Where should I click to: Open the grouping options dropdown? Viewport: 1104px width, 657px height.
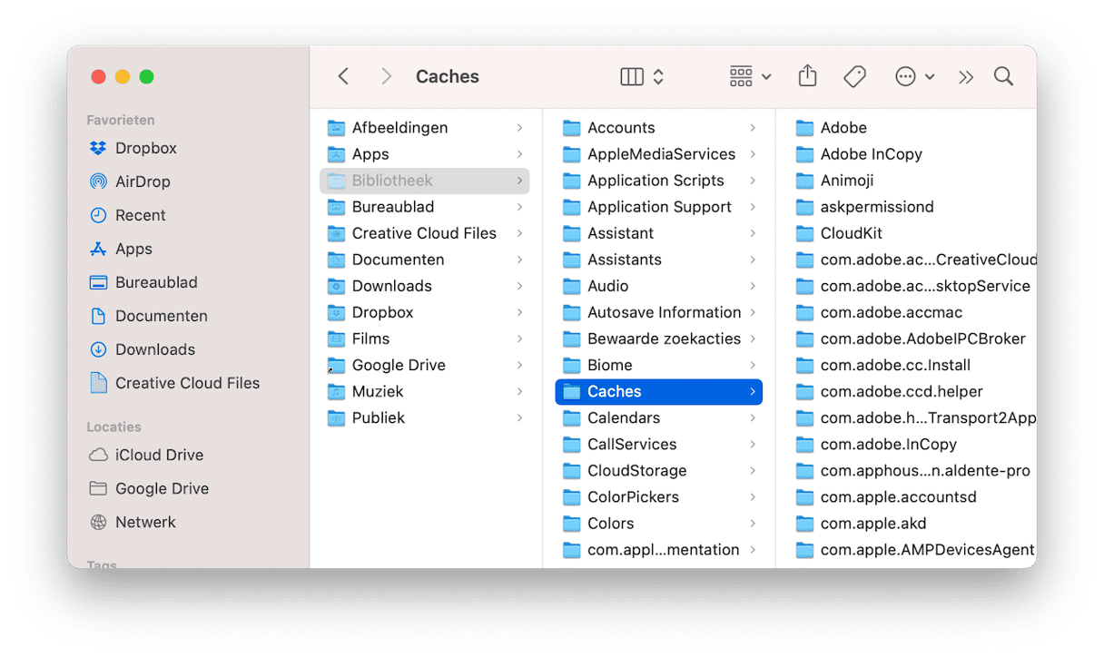[x=750, y=77]
